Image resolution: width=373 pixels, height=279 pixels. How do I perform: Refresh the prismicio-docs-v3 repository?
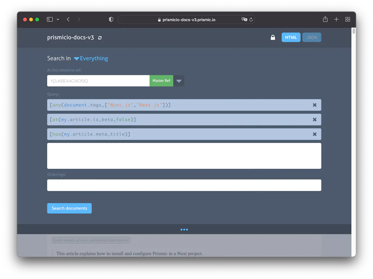[x=99, y=38]
